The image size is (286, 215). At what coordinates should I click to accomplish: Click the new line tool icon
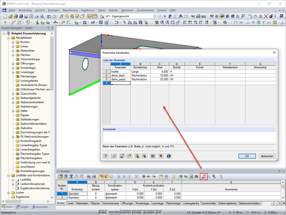click(x=13, y=23)
